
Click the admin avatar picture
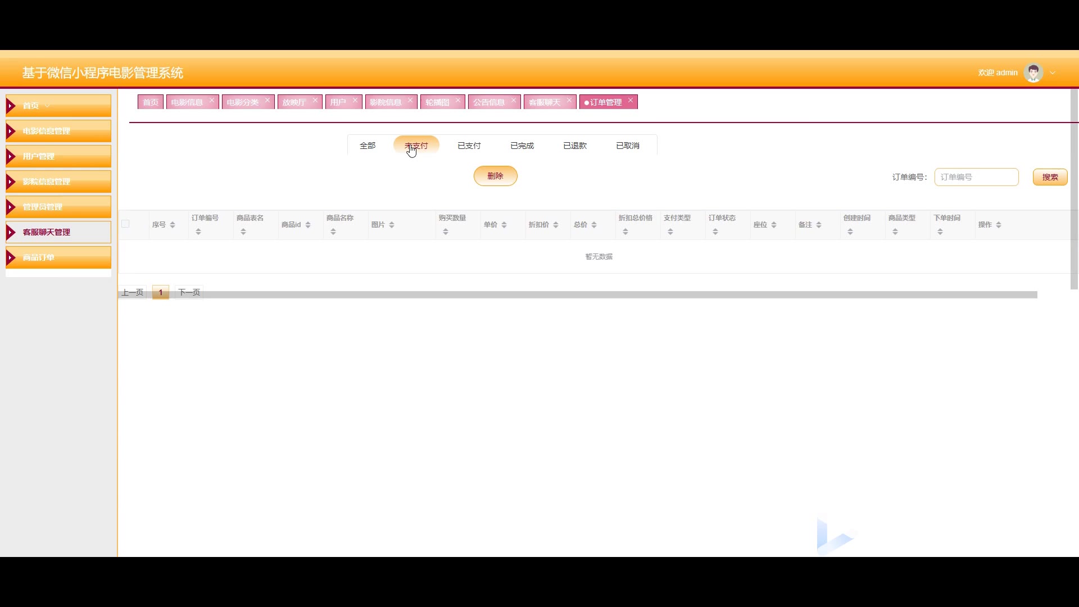click(1033, 73)
